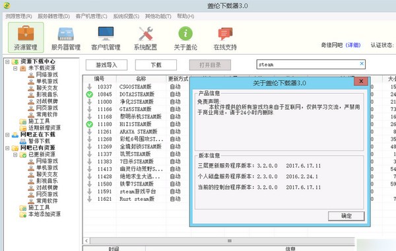
Task: Clear the steam search box with X
Action: [x=362, y=63]
